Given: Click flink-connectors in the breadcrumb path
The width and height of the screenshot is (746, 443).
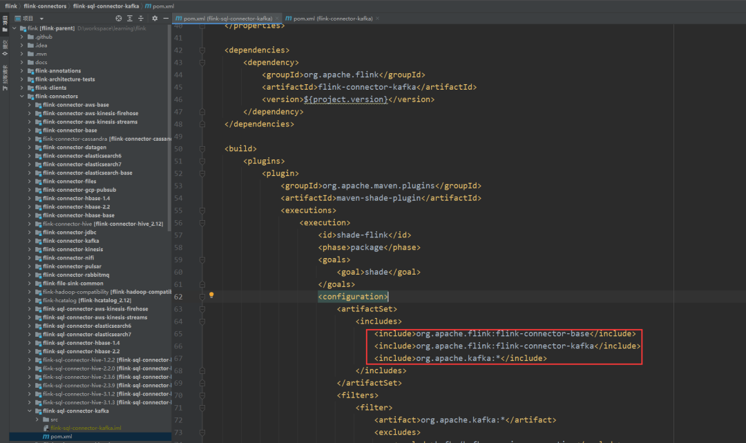Looking at the screenshot, I should [45, 6].
